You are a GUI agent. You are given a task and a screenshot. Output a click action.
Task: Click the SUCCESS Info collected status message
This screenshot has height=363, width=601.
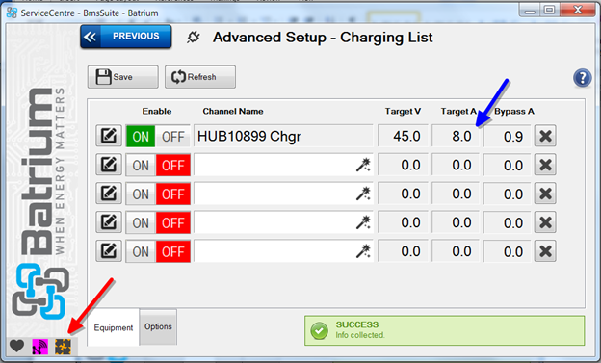point(445,330)
